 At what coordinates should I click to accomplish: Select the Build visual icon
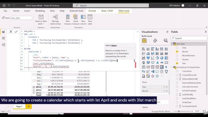144,40
